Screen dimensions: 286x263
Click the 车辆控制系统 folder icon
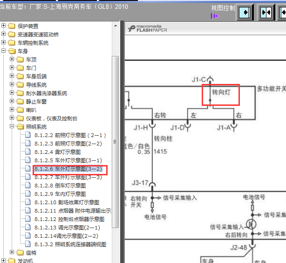click(x=12, y=43)
